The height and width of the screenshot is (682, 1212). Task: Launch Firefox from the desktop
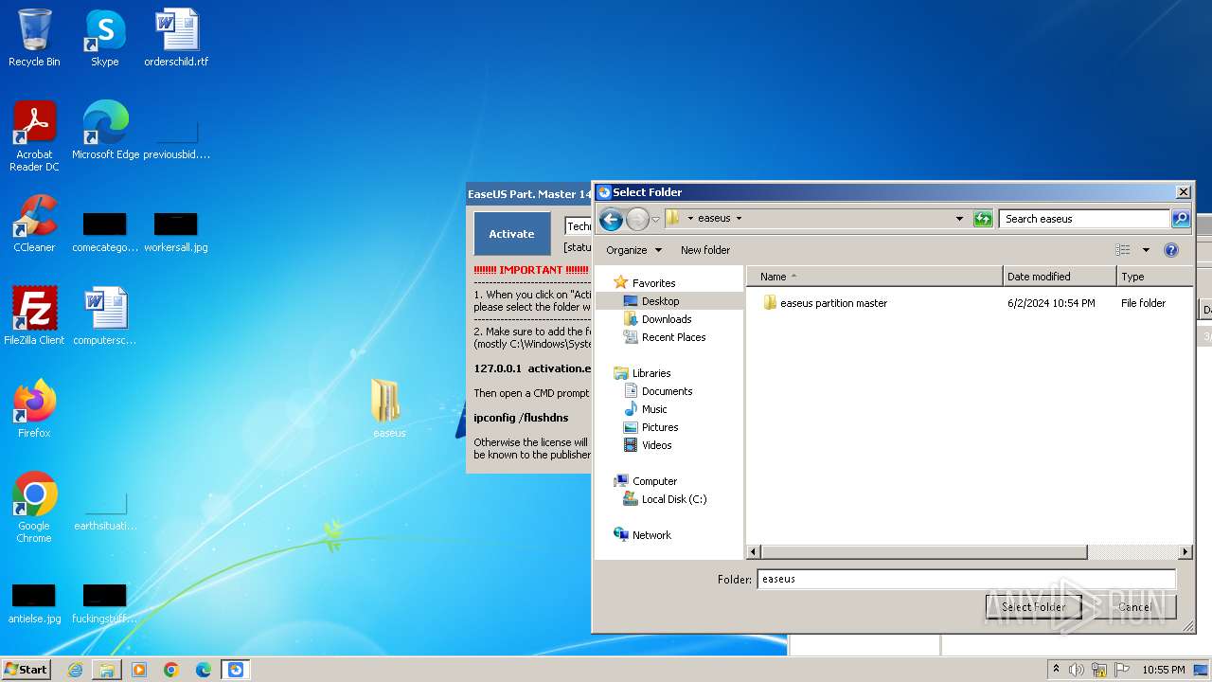click(34, 409)
